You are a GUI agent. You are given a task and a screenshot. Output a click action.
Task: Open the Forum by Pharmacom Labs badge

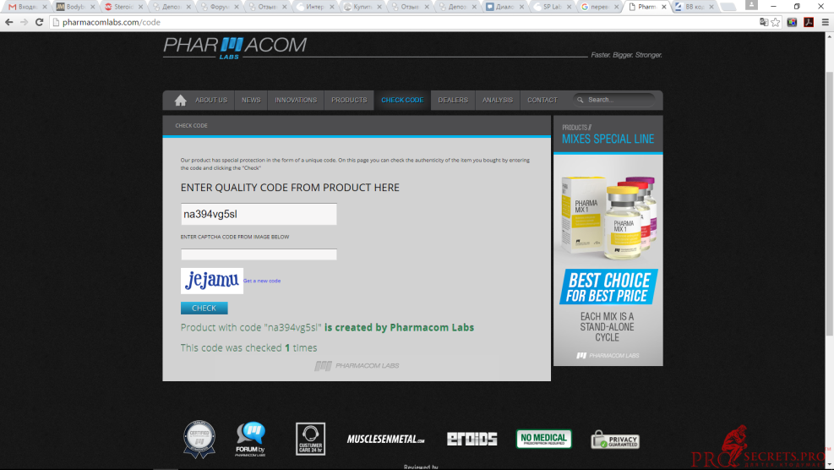coord(250,439)
